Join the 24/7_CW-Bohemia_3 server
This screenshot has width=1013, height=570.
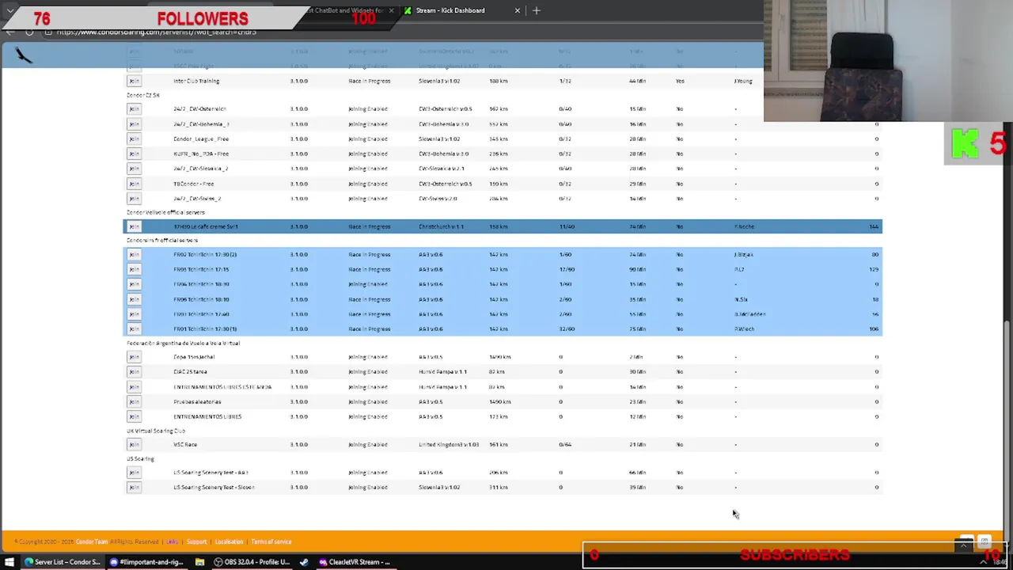(134, 123)
